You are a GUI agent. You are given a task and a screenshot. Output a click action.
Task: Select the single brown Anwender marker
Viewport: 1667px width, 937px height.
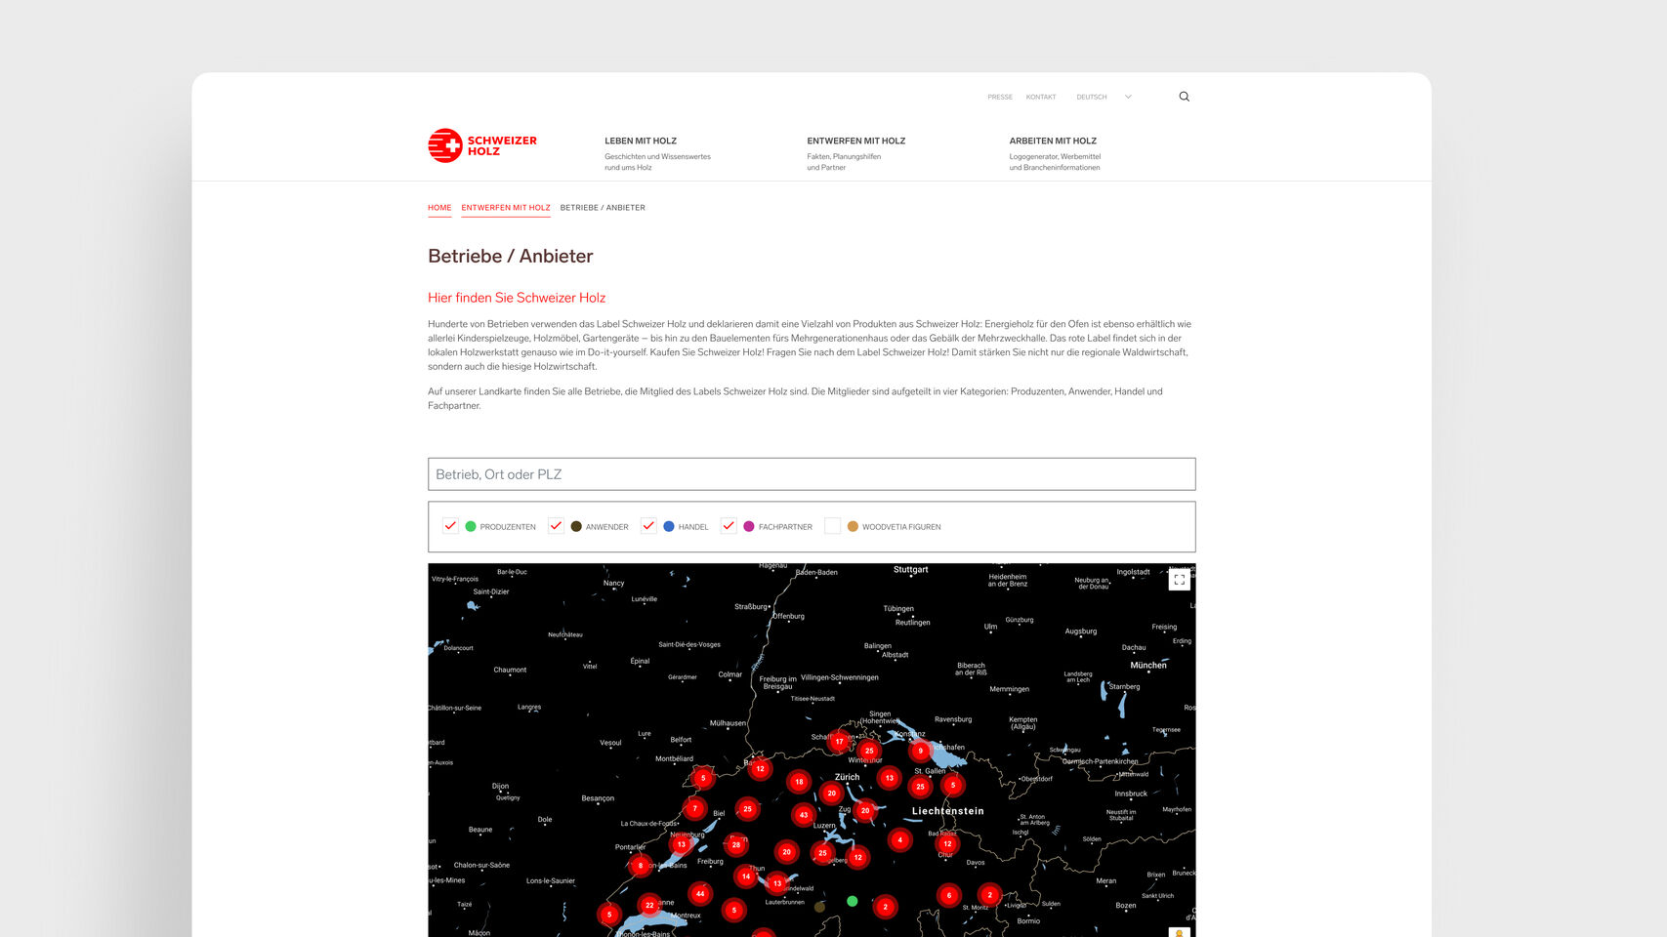[819, 907]
